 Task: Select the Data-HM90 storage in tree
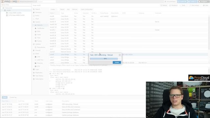point(15,13)
